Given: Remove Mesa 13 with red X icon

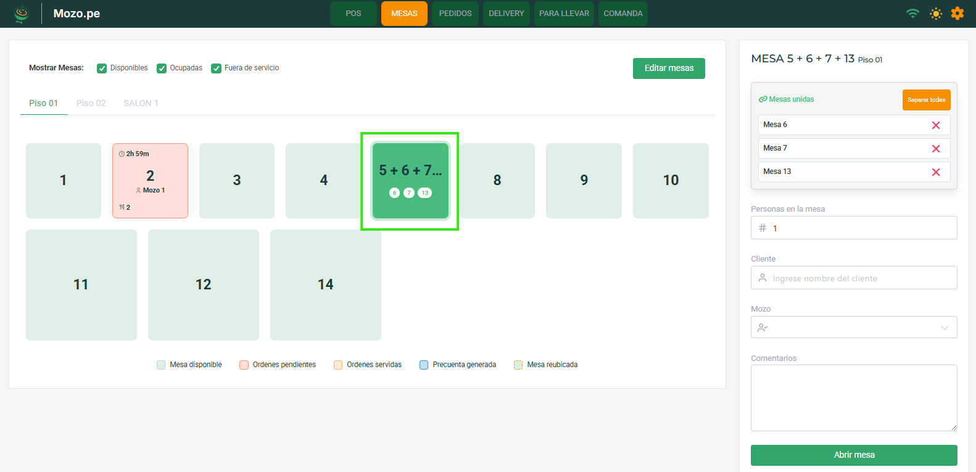Looking at the screenshot, I should click(x=935, y=172).
